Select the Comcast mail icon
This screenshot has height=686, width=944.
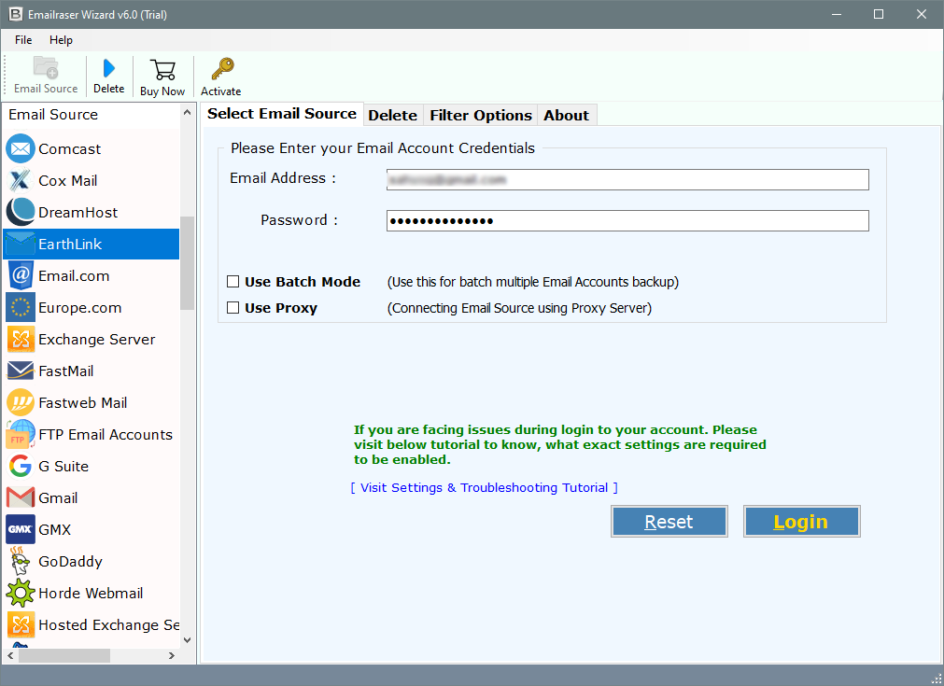point(21,148)
